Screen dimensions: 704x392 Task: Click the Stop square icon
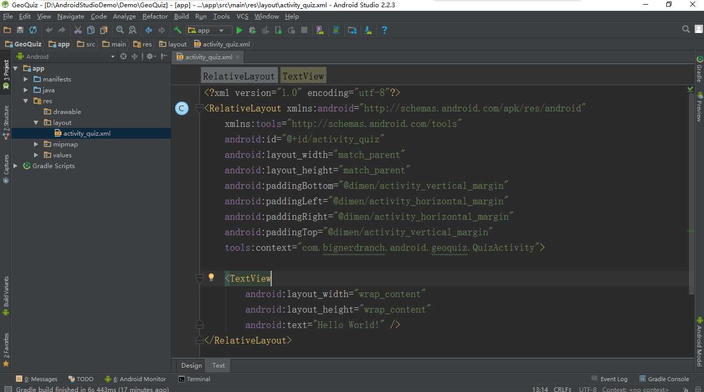coord(304,30)
